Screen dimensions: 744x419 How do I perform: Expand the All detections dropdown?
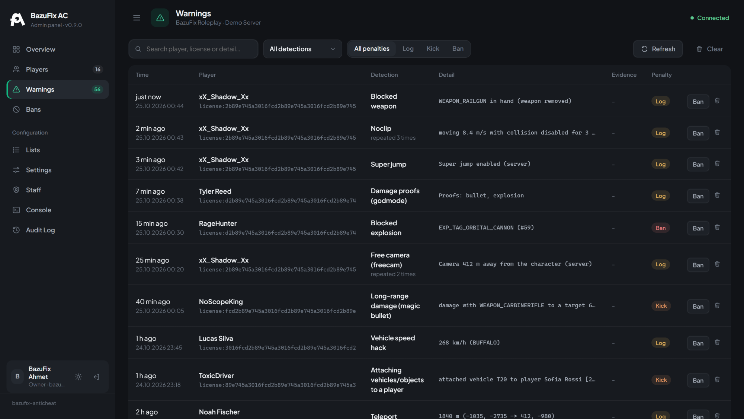(x=302, y=49)
